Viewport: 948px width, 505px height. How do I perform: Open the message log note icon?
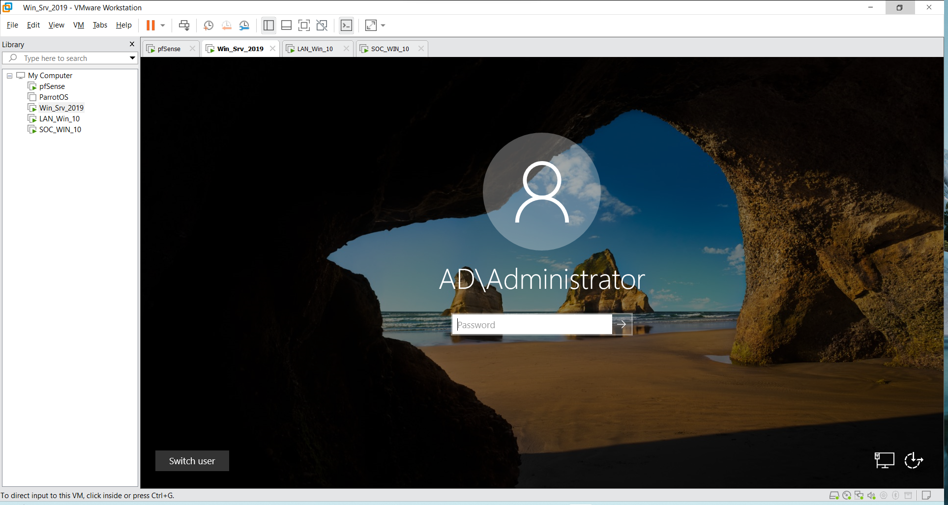(926, 496)
